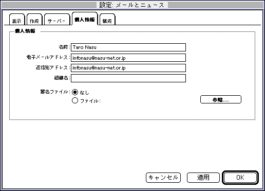The image size is (265, 191).
Task: Click the 参照... browse button
Action: pos(221,99)
